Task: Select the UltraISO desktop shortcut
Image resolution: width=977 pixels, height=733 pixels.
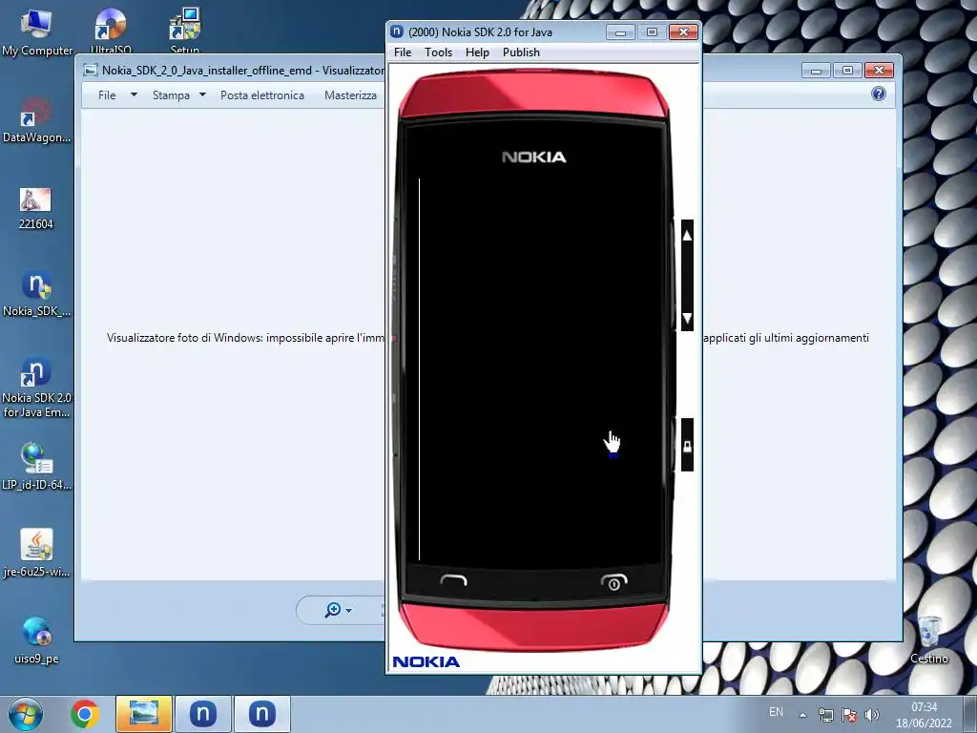Action: point(111,31)
